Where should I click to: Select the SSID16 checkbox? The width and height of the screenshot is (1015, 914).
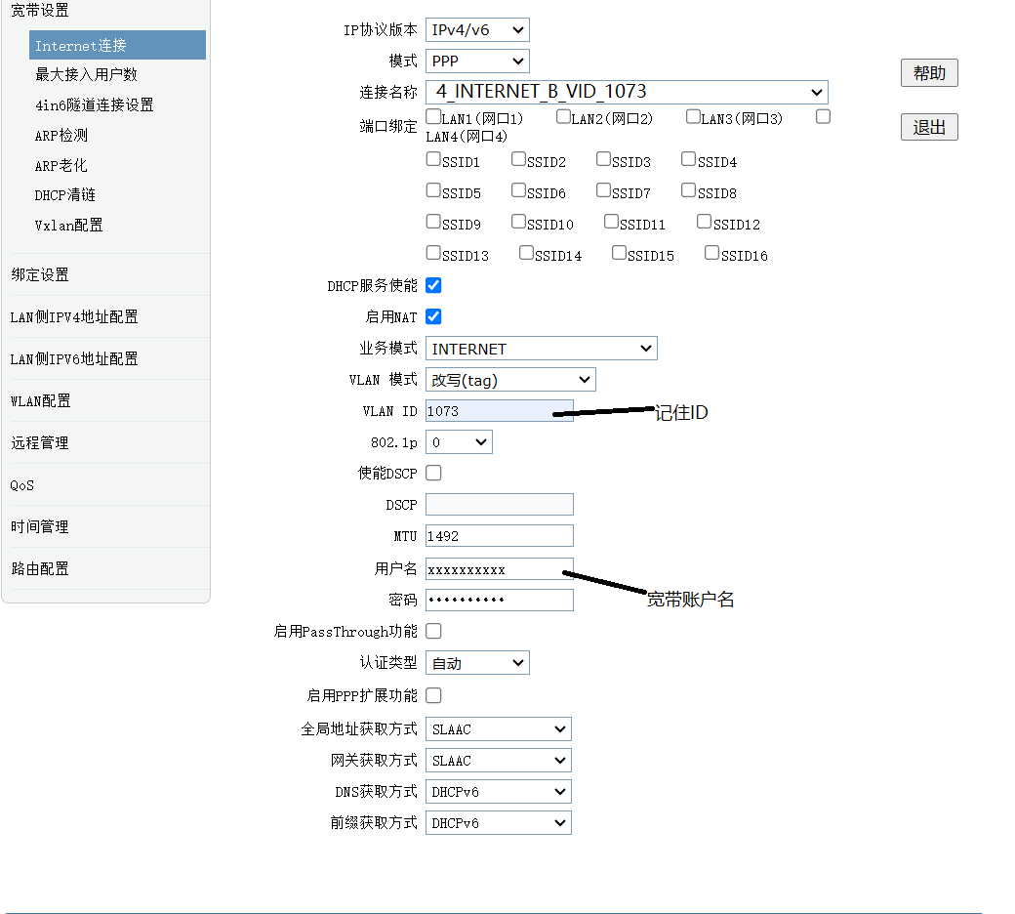tap(712, 253)
